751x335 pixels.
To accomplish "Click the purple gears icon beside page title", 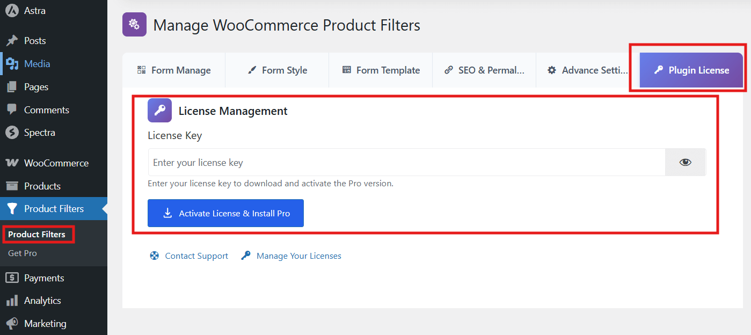I will [x=134, y=24].
